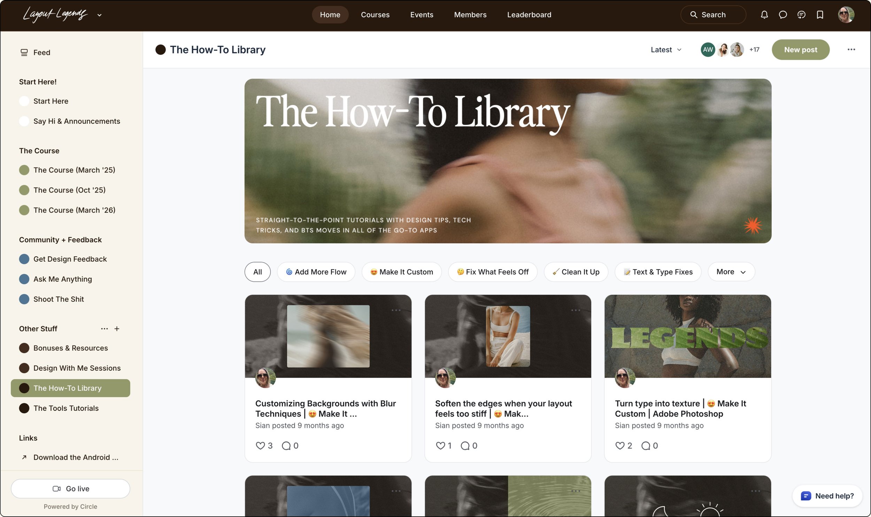Switch to the Courses tab
The width and height of the screenshot is (871, 517).
(375, 15)
